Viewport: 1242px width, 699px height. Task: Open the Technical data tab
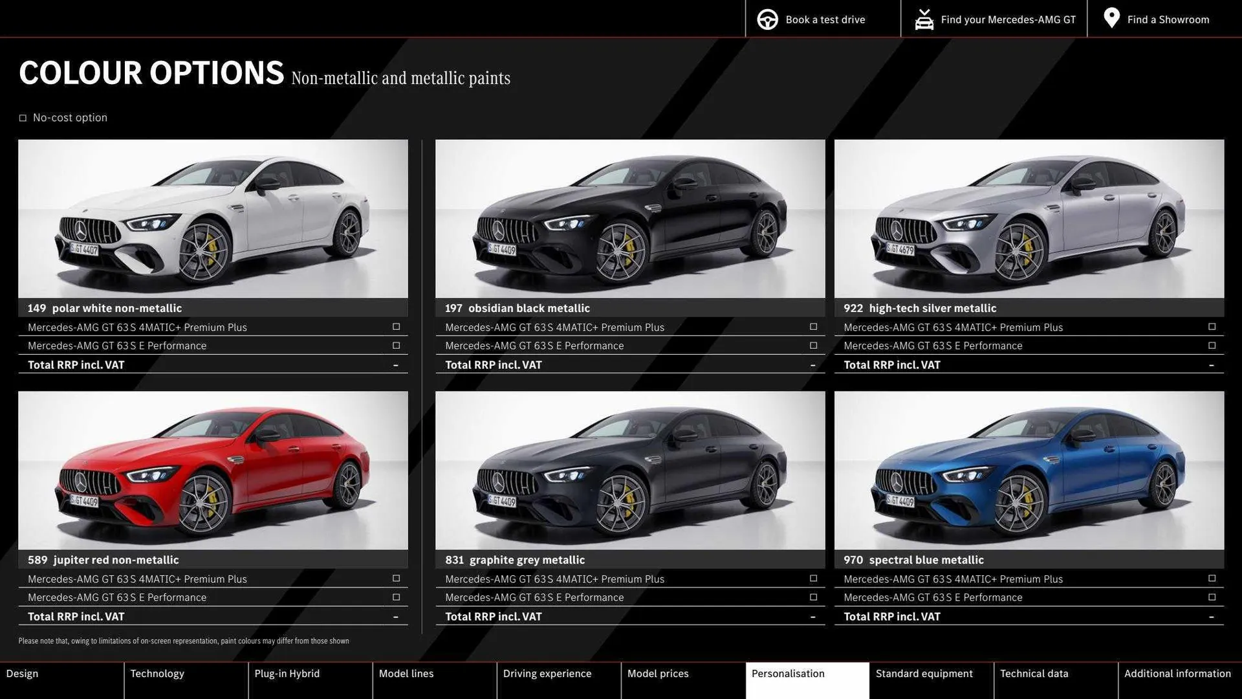(1034, 673)
